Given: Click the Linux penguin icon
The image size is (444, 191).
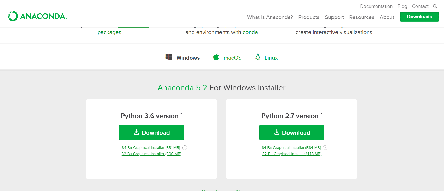Looking at the screenshot, I should point(258,57).
